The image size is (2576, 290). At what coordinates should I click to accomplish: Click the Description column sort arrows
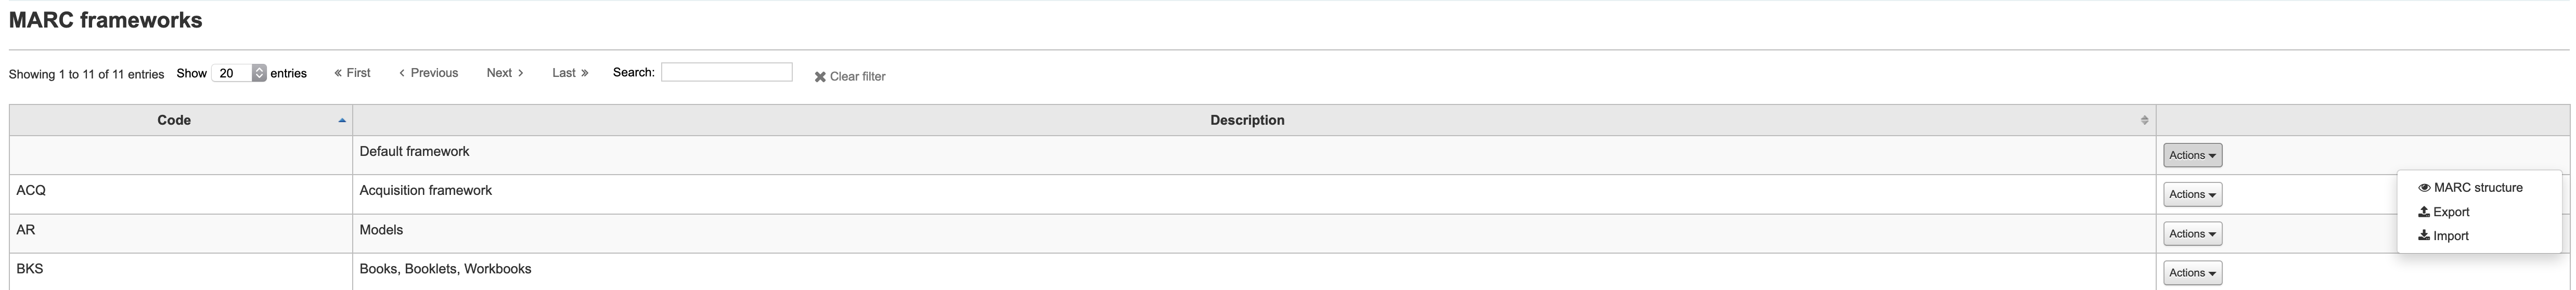click(2144, 121)
